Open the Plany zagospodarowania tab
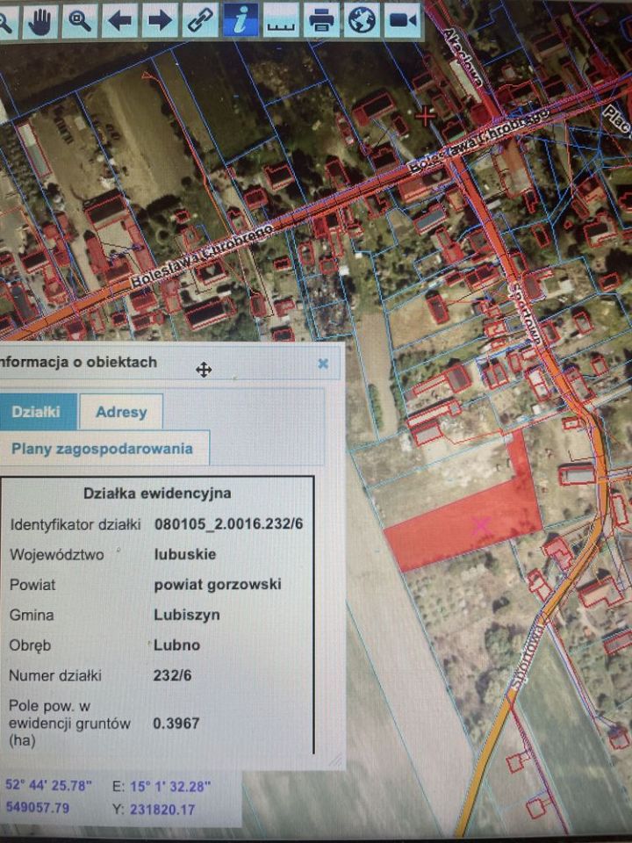The image size is (632, 843). pos(102,449)
